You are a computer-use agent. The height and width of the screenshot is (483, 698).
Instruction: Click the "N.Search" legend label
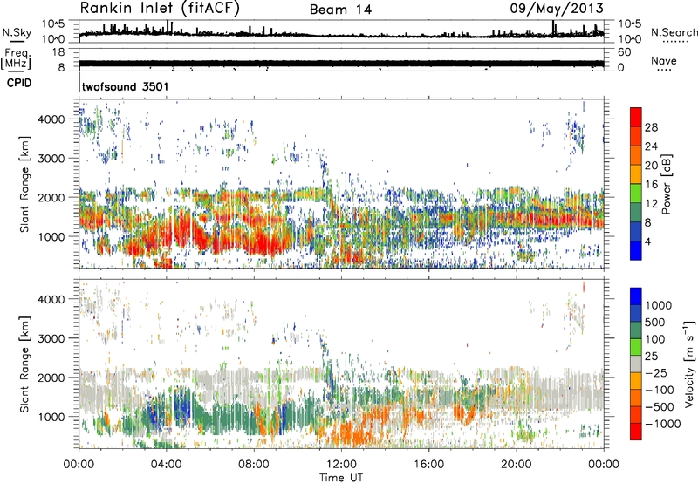point(674,32)
